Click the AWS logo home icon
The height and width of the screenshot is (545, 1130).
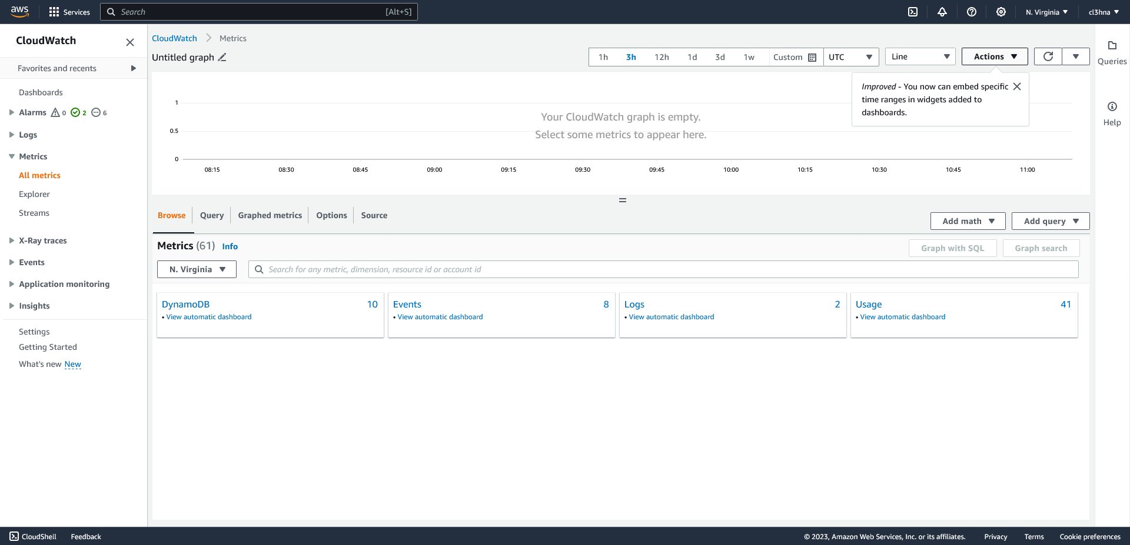[x=19, y=11]
